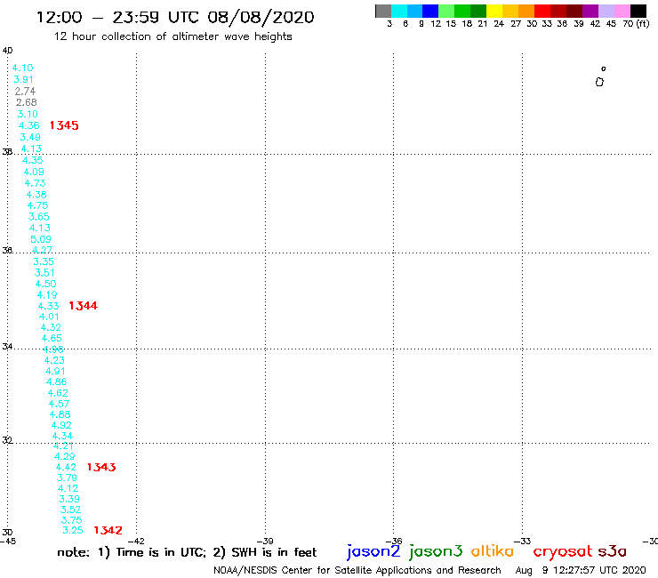The height and width of the screenshot is (578, 658).
Task: Click the gray wave height value 2.74
Action: click(x=25, y=91)
